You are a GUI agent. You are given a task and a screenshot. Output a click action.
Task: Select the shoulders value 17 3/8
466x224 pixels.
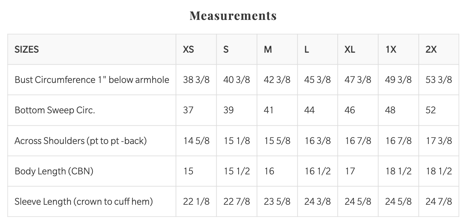[x=439, y=141]
